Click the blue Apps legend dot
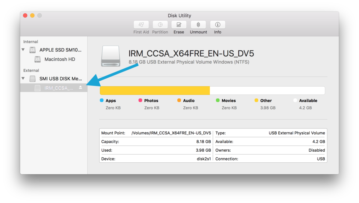The height and width of the screenshot is (203, 359). pos(102,100)
